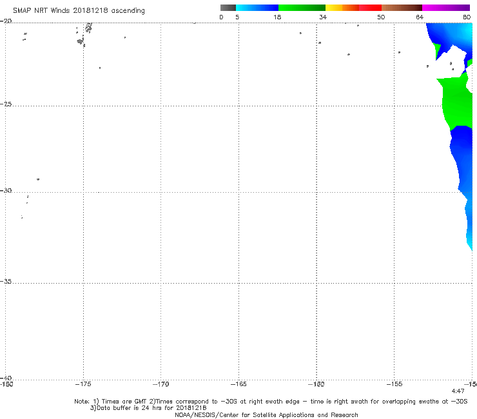
Task: Click the longitude label '-155'
Action: pyautogui.click(x=394, y=384)
